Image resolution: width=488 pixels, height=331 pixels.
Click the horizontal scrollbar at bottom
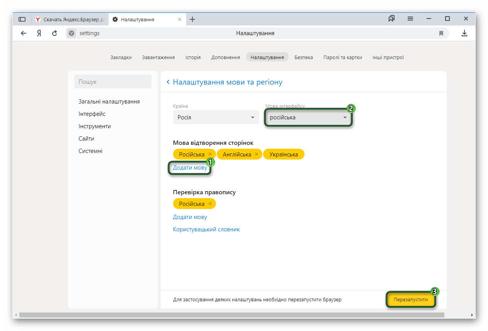232,315
